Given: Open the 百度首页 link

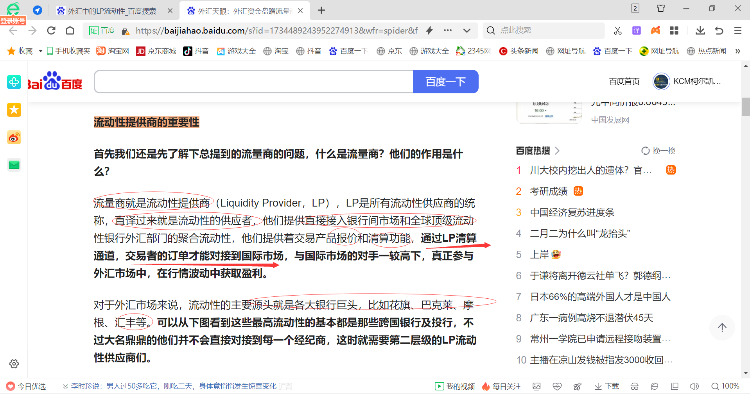Looking at the screenshot, I should (624, 81).
